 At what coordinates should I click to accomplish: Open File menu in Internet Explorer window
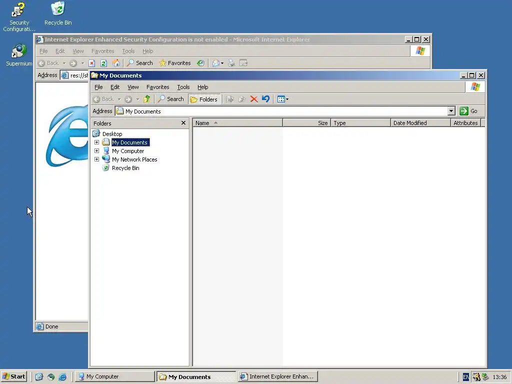(x=43, y=51)
